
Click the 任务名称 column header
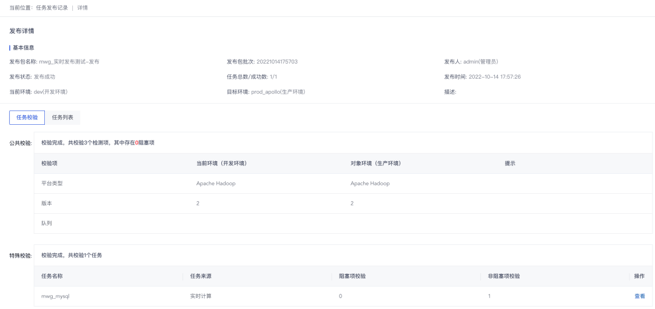pyautogui.click(x=52, y=276)
